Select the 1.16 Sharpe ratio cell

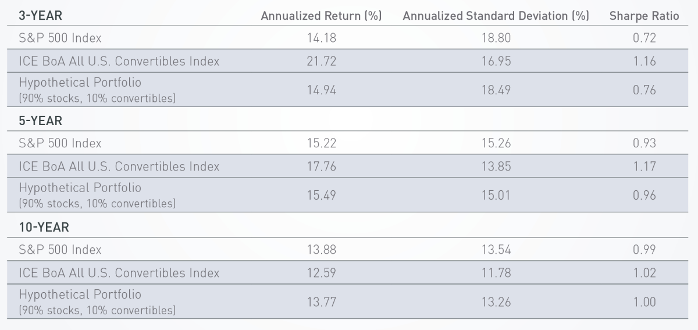[x=644, y=61]
